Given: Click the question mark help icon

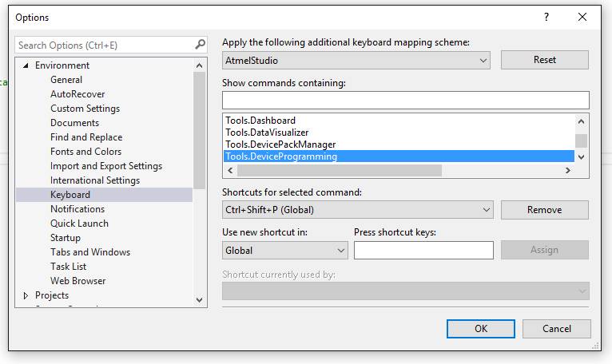Looking at the screenshot, I should [x=546, y=17].
